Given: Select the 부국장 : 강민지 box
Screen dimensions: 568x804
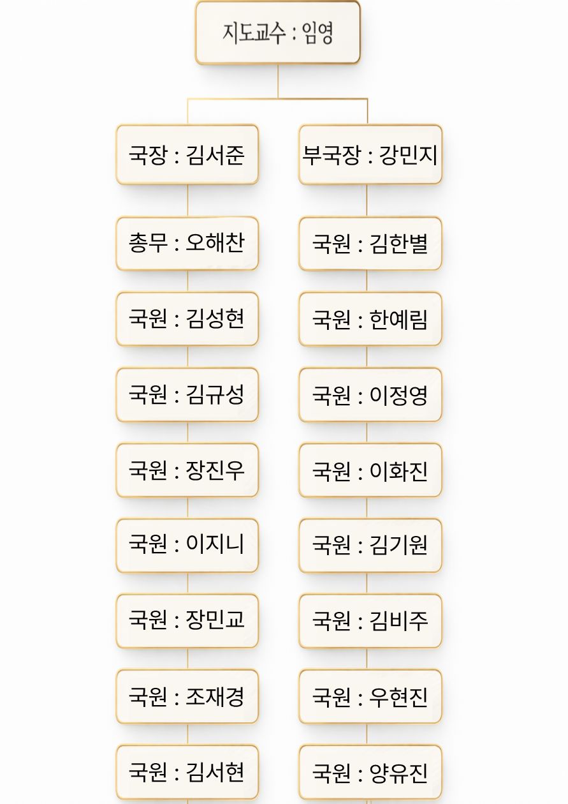Looking at the screenshot, I should [x=370, y=155].
